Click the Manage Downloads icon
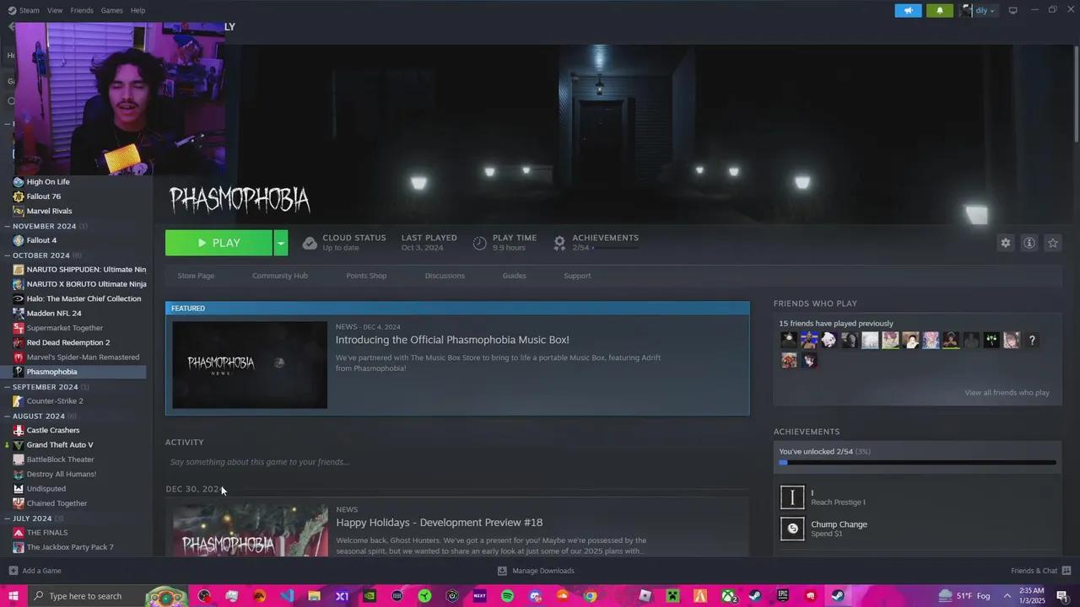Image resolution: width=1080 pixels, height=607 pixels. point(502,571)
